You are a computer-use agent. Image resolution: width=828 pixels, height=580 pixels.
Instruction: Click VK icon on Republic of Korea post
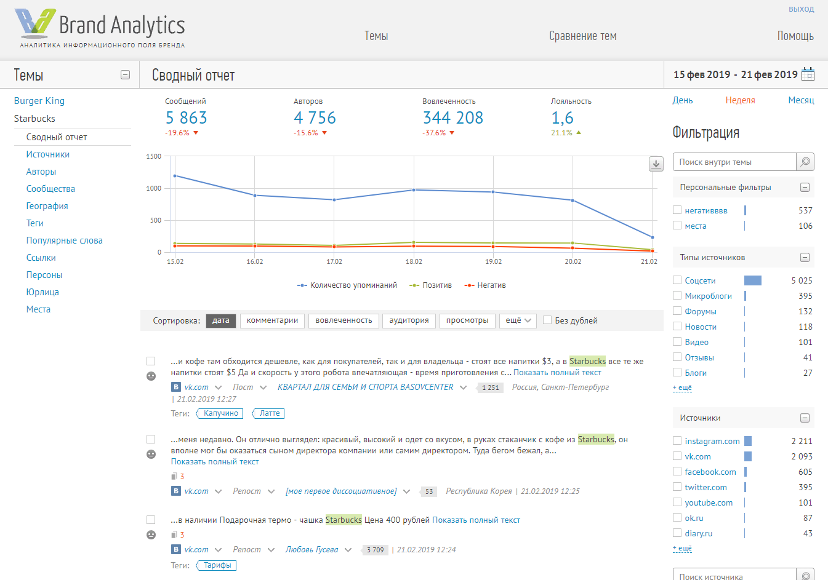(176, 491)
